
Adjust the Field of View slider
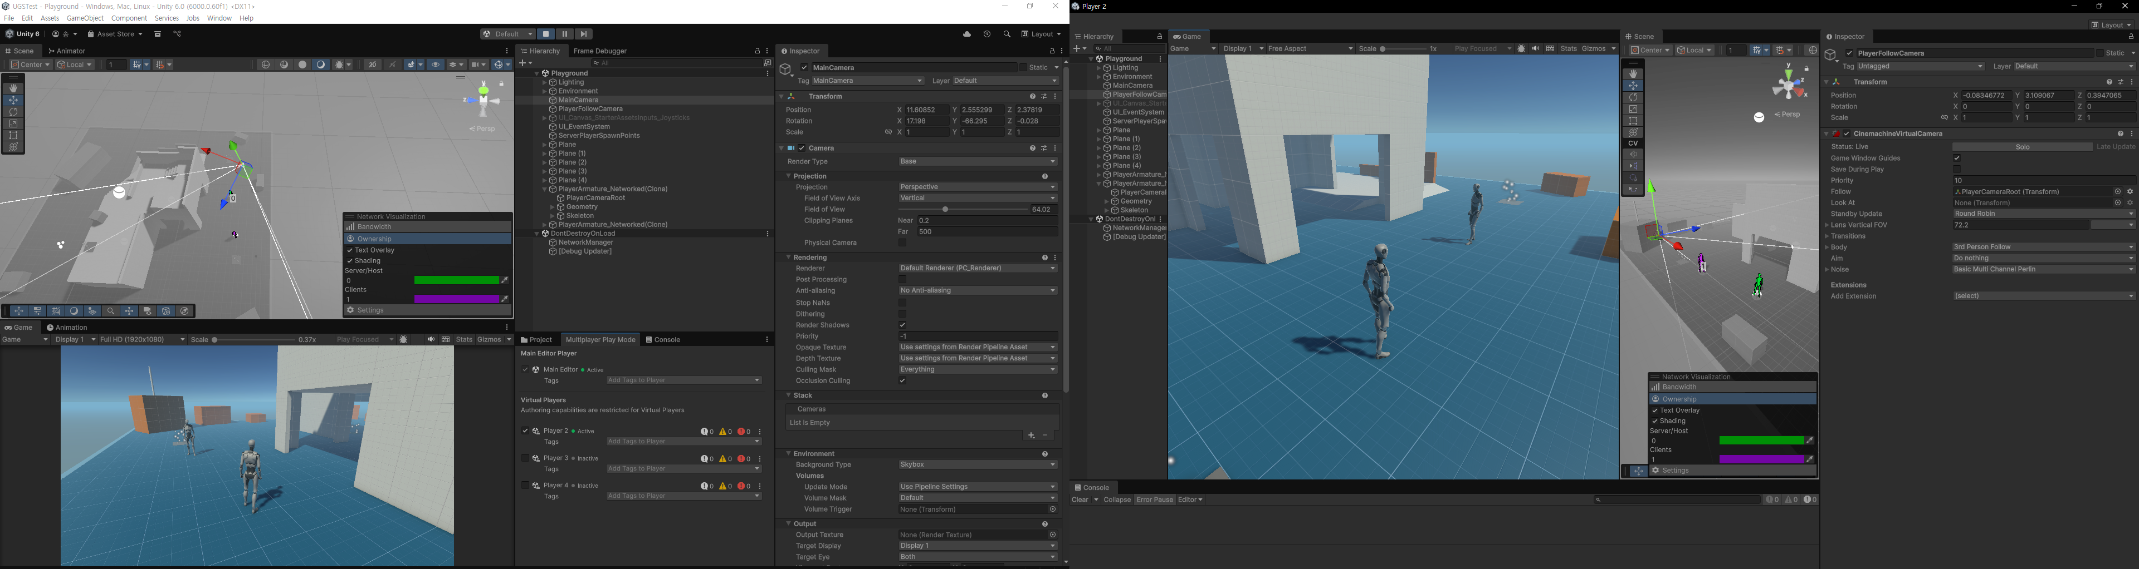[x=963, y=210]
